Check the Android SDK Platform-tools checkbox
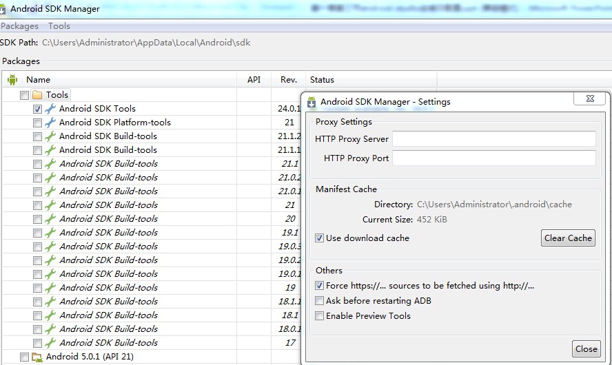The image size is (612, 365). (37, 123)
